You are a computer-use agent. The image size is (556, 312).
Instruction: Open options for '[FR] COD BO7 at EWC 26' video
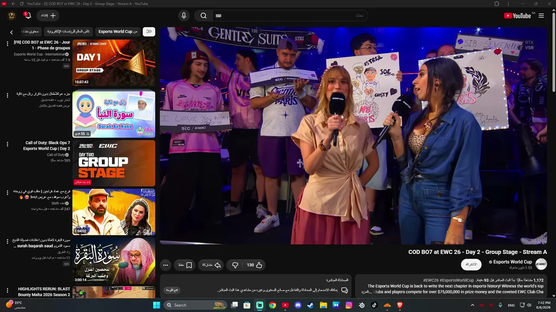tap(7, 43)
